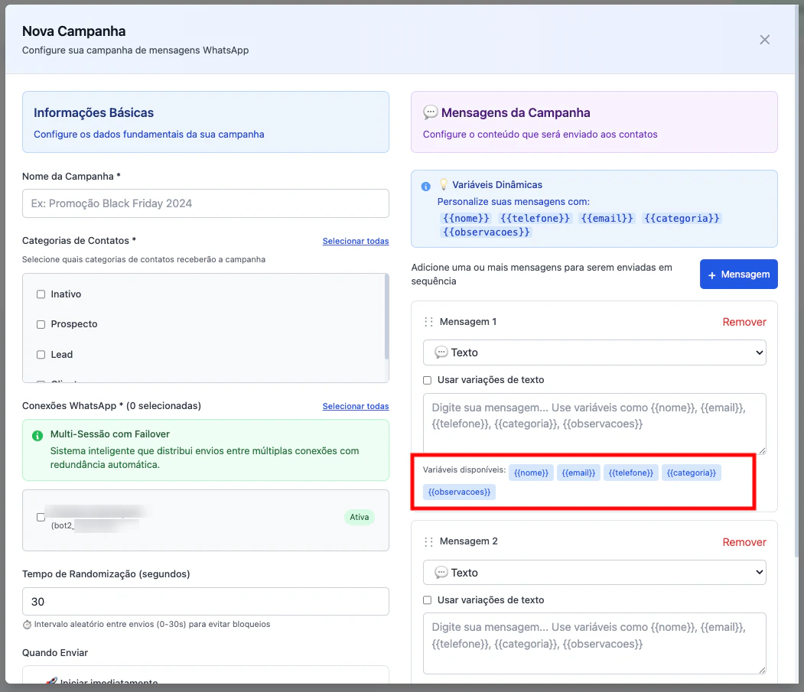The height and width of the screenshot is (692, 804).
Task: Insert {{observacoes}} variable chip in Mensagem 1
Action: tap(459, 492)
